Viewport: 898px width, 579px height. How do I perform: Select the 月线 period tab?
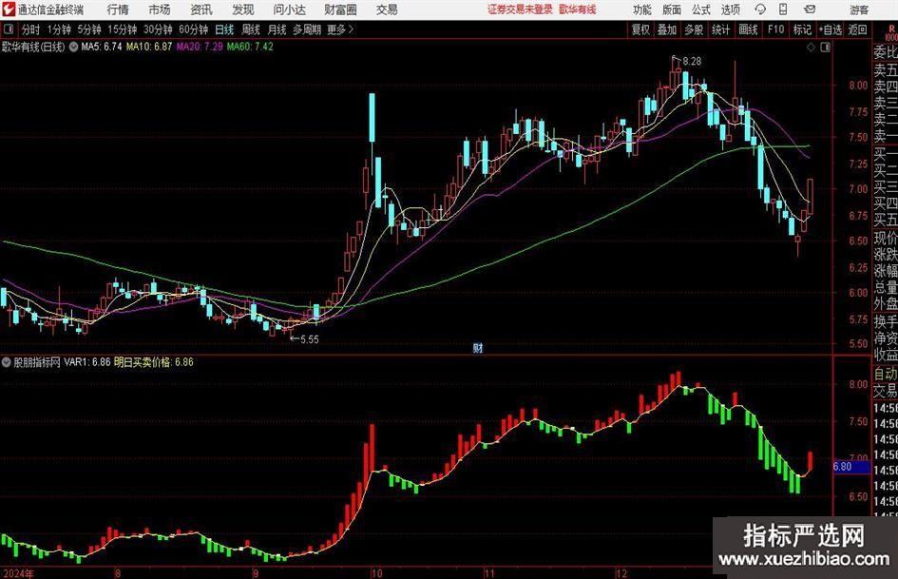pyautogui.click(x=277, y=29)
